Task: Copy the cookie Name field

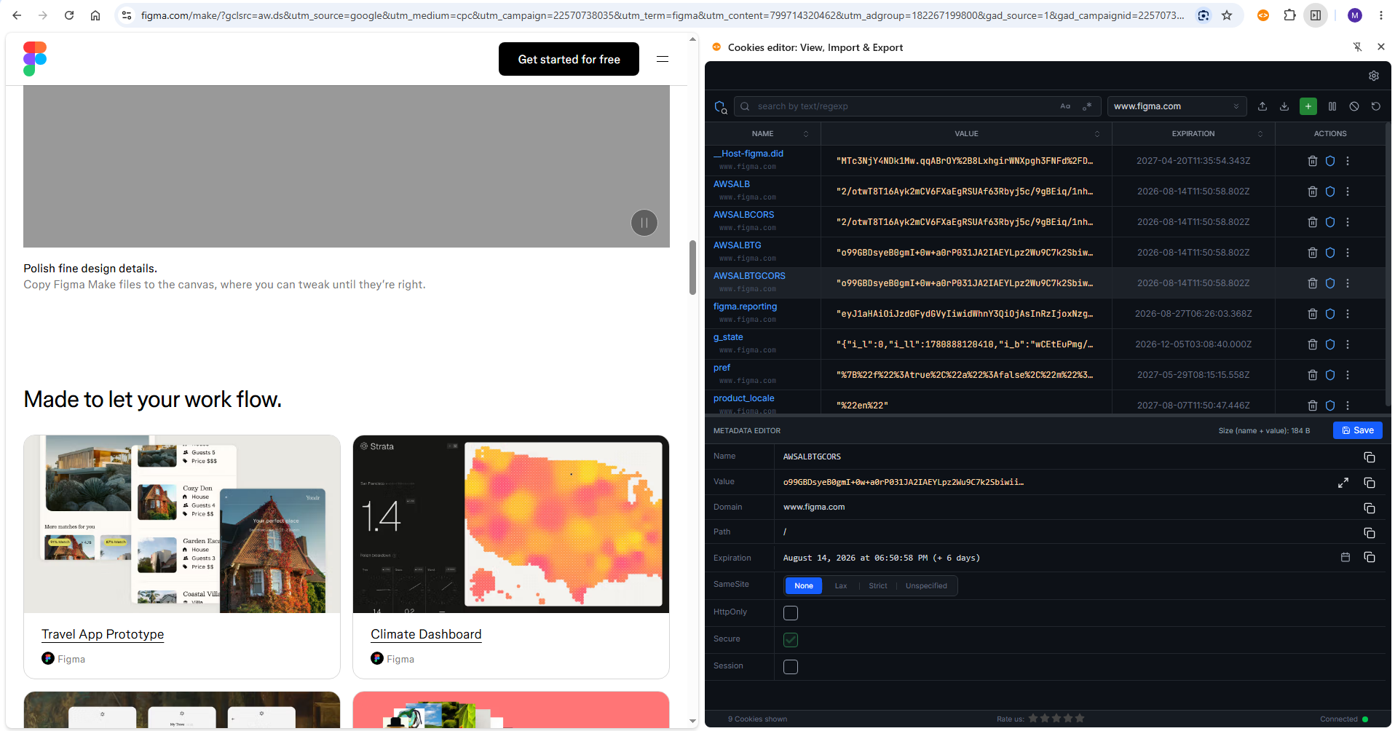Action: [1369, 457]
